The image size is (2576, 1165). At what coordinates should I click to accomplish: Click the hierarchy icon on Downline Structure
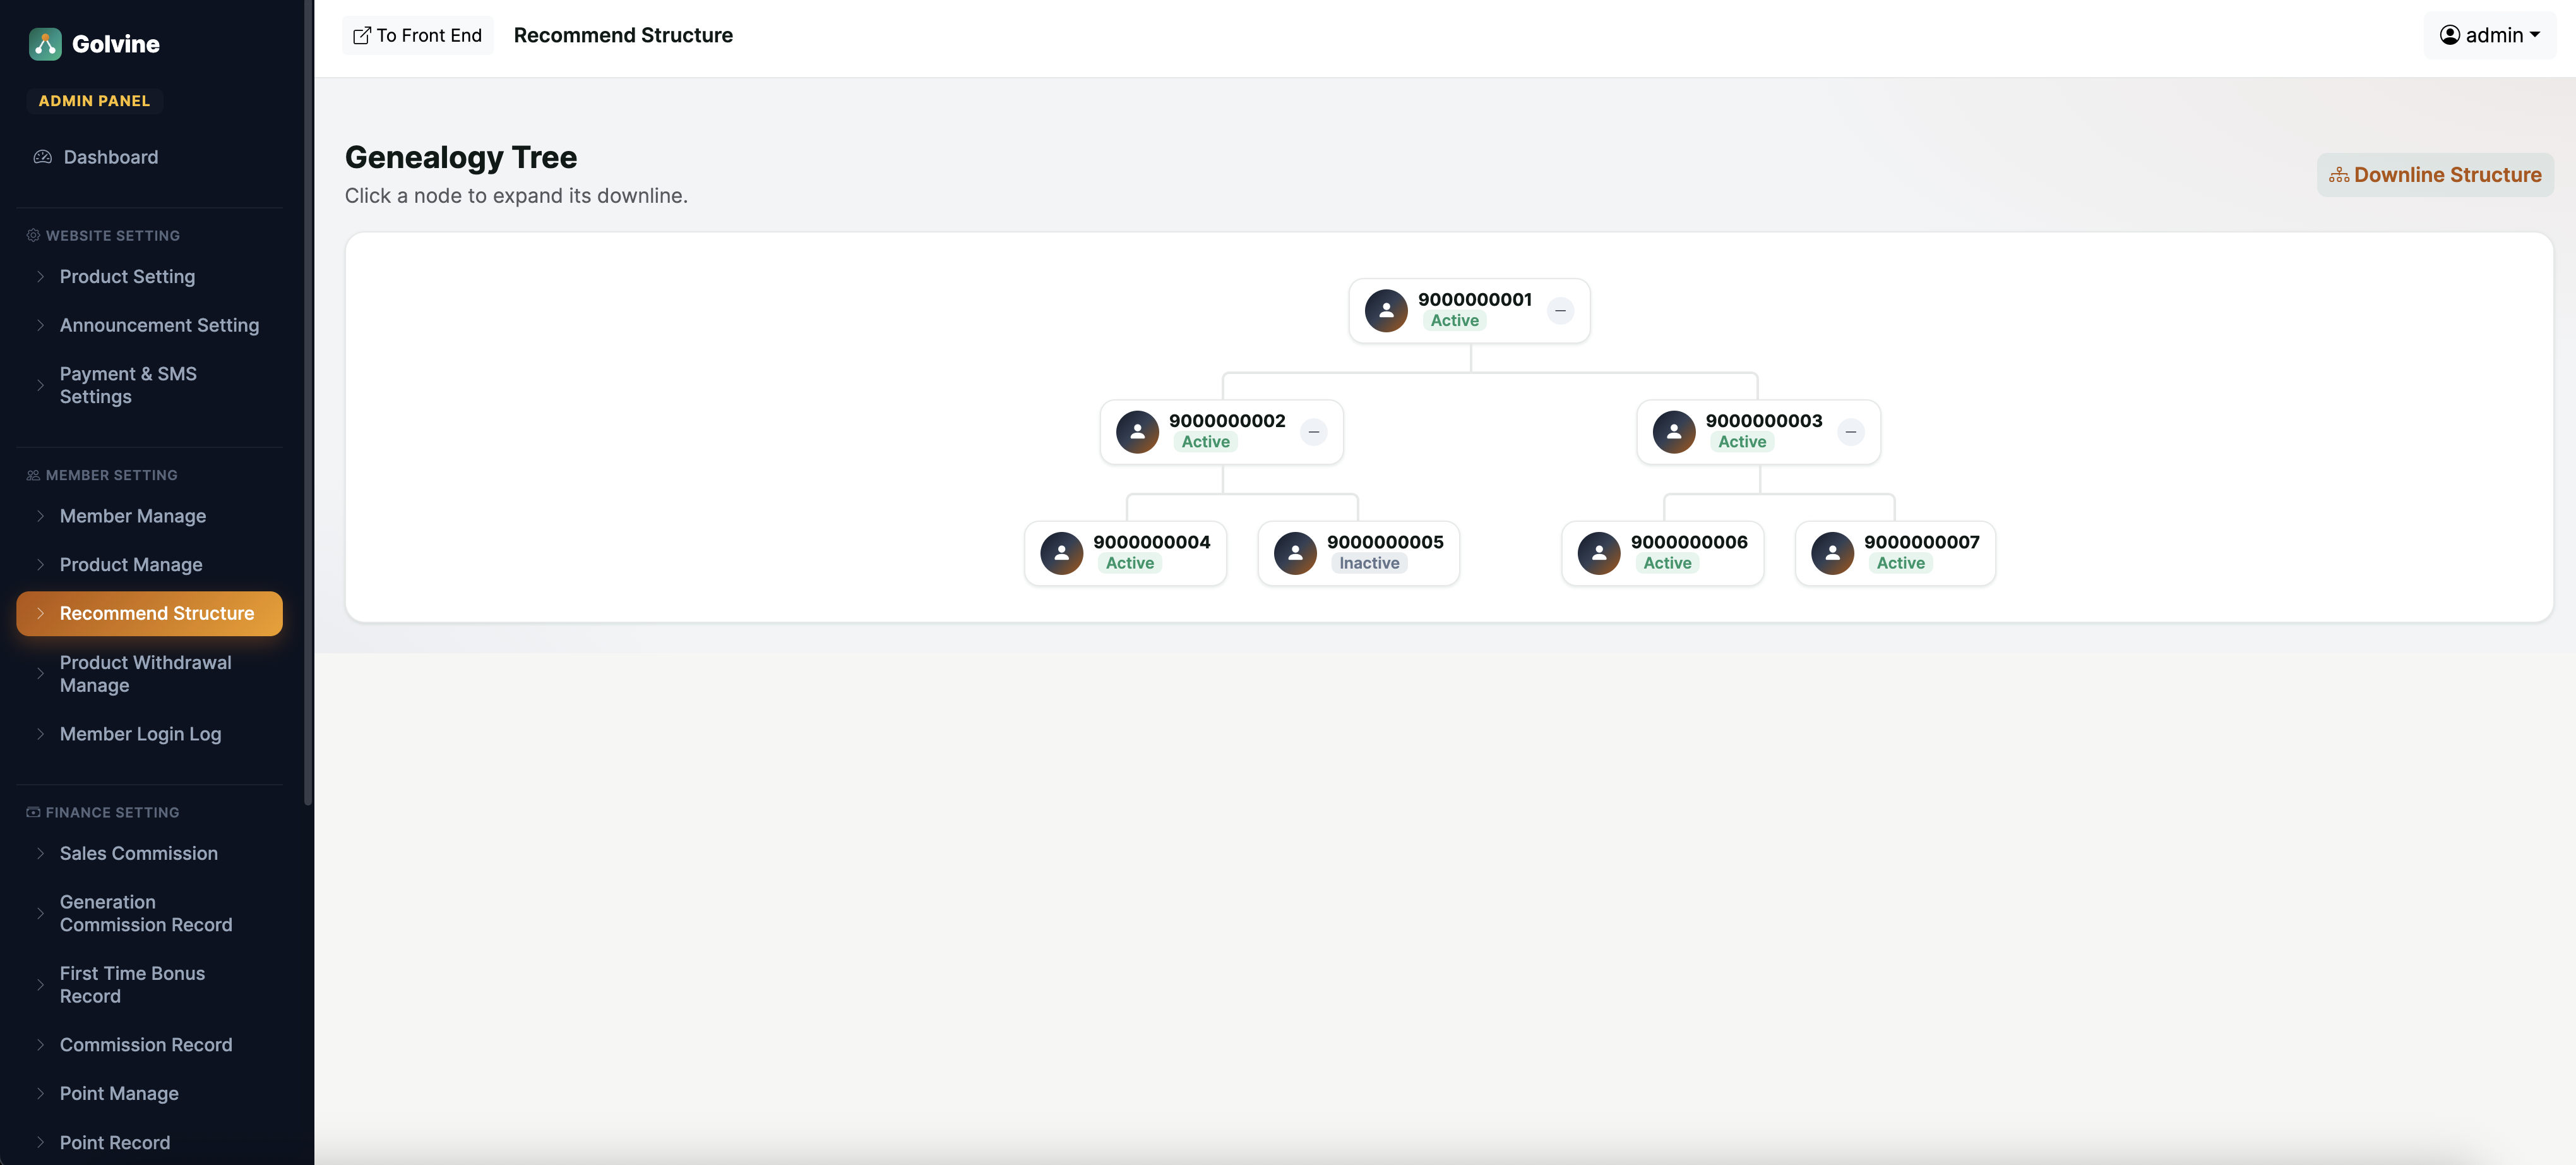point(2338,175)
